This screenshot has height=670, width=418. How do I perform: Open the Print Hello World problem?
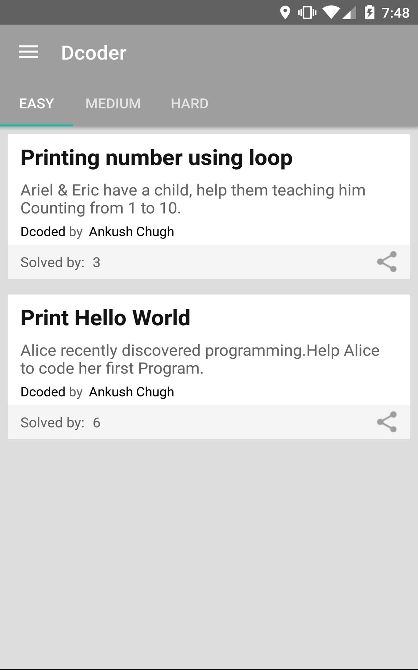(x=105, y=318)
